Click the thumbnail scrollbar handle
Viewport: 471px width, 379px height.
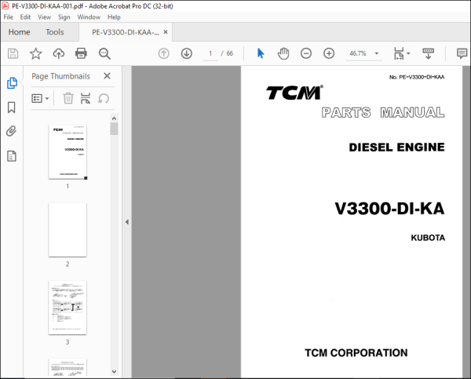(x=114, y=129)
